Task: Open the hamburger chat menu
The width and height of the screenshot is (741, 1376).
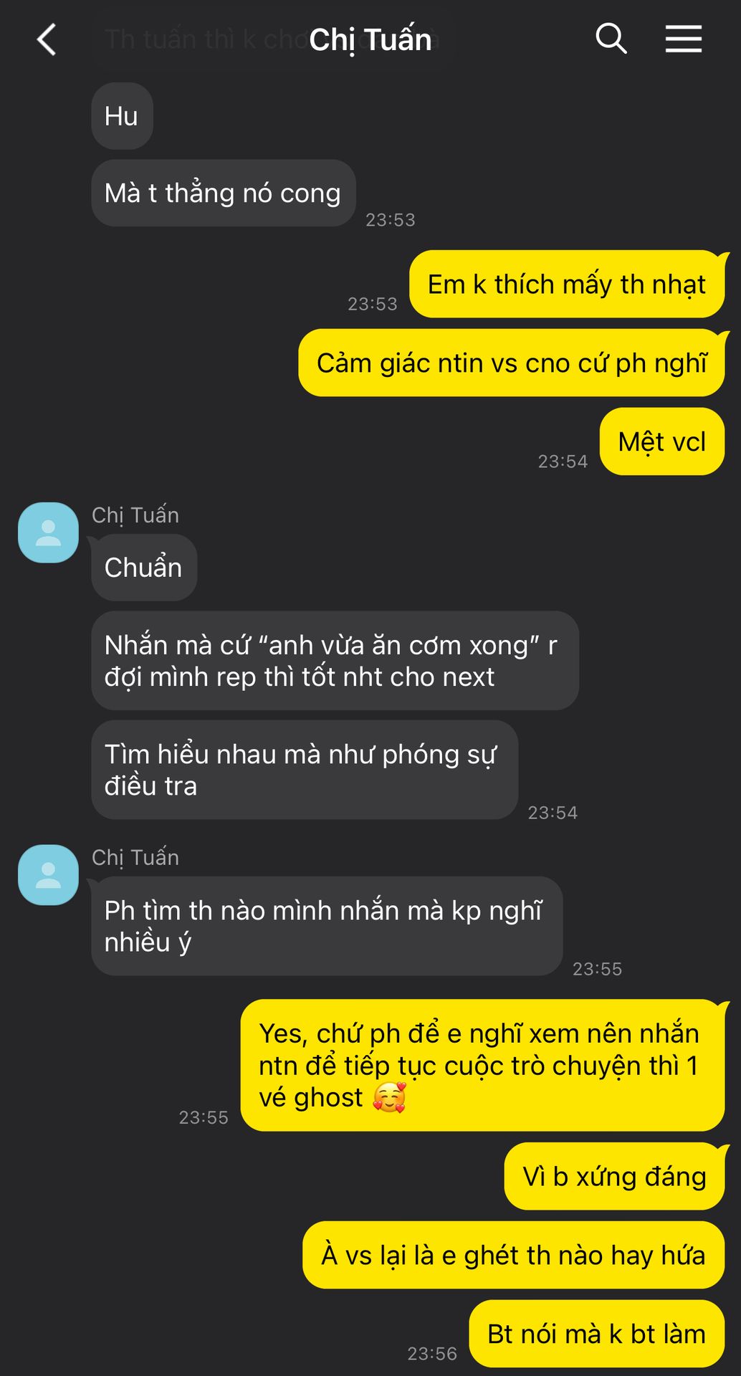Action: pyautogui.click(x=684, y=39)
